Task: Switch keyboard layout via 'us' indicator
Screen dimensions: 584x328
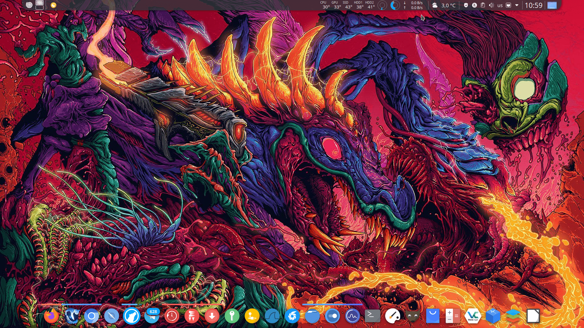Action: (500, 5)
